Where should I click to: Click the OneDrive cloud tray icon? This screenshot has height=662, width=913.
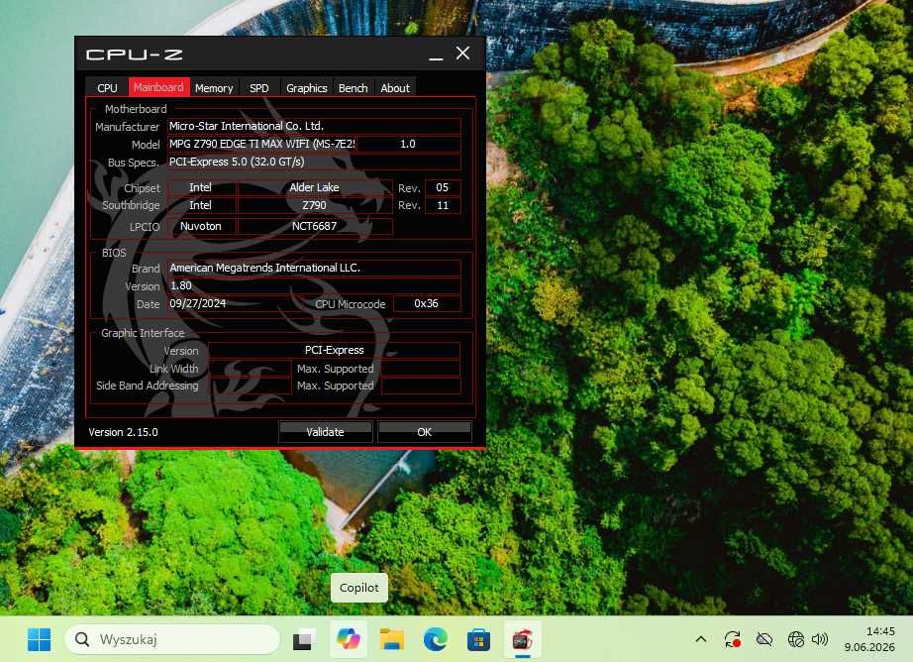tap(763, 639)
